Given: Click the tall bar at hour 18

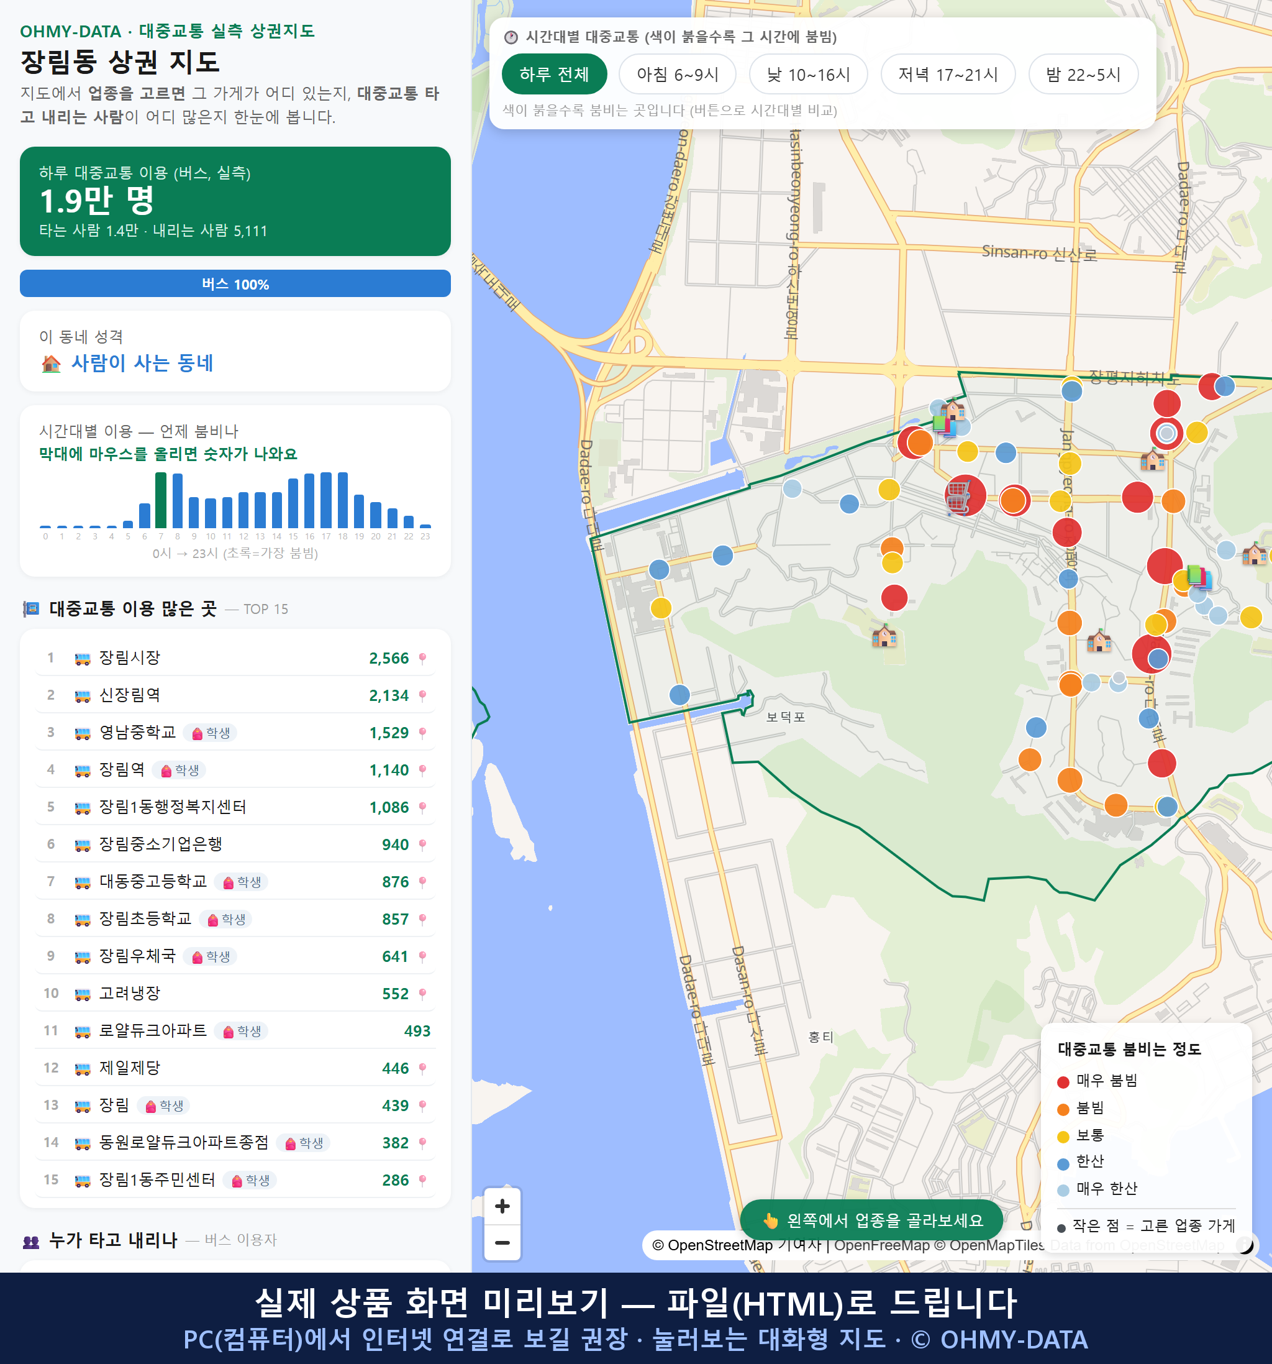Looking at the screenshot, I should [x=343, y=500].
